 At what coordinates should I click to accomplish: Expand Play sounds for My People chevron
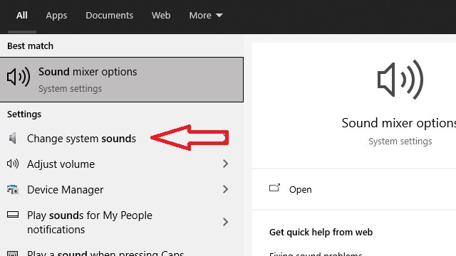(x=225, y=222)
